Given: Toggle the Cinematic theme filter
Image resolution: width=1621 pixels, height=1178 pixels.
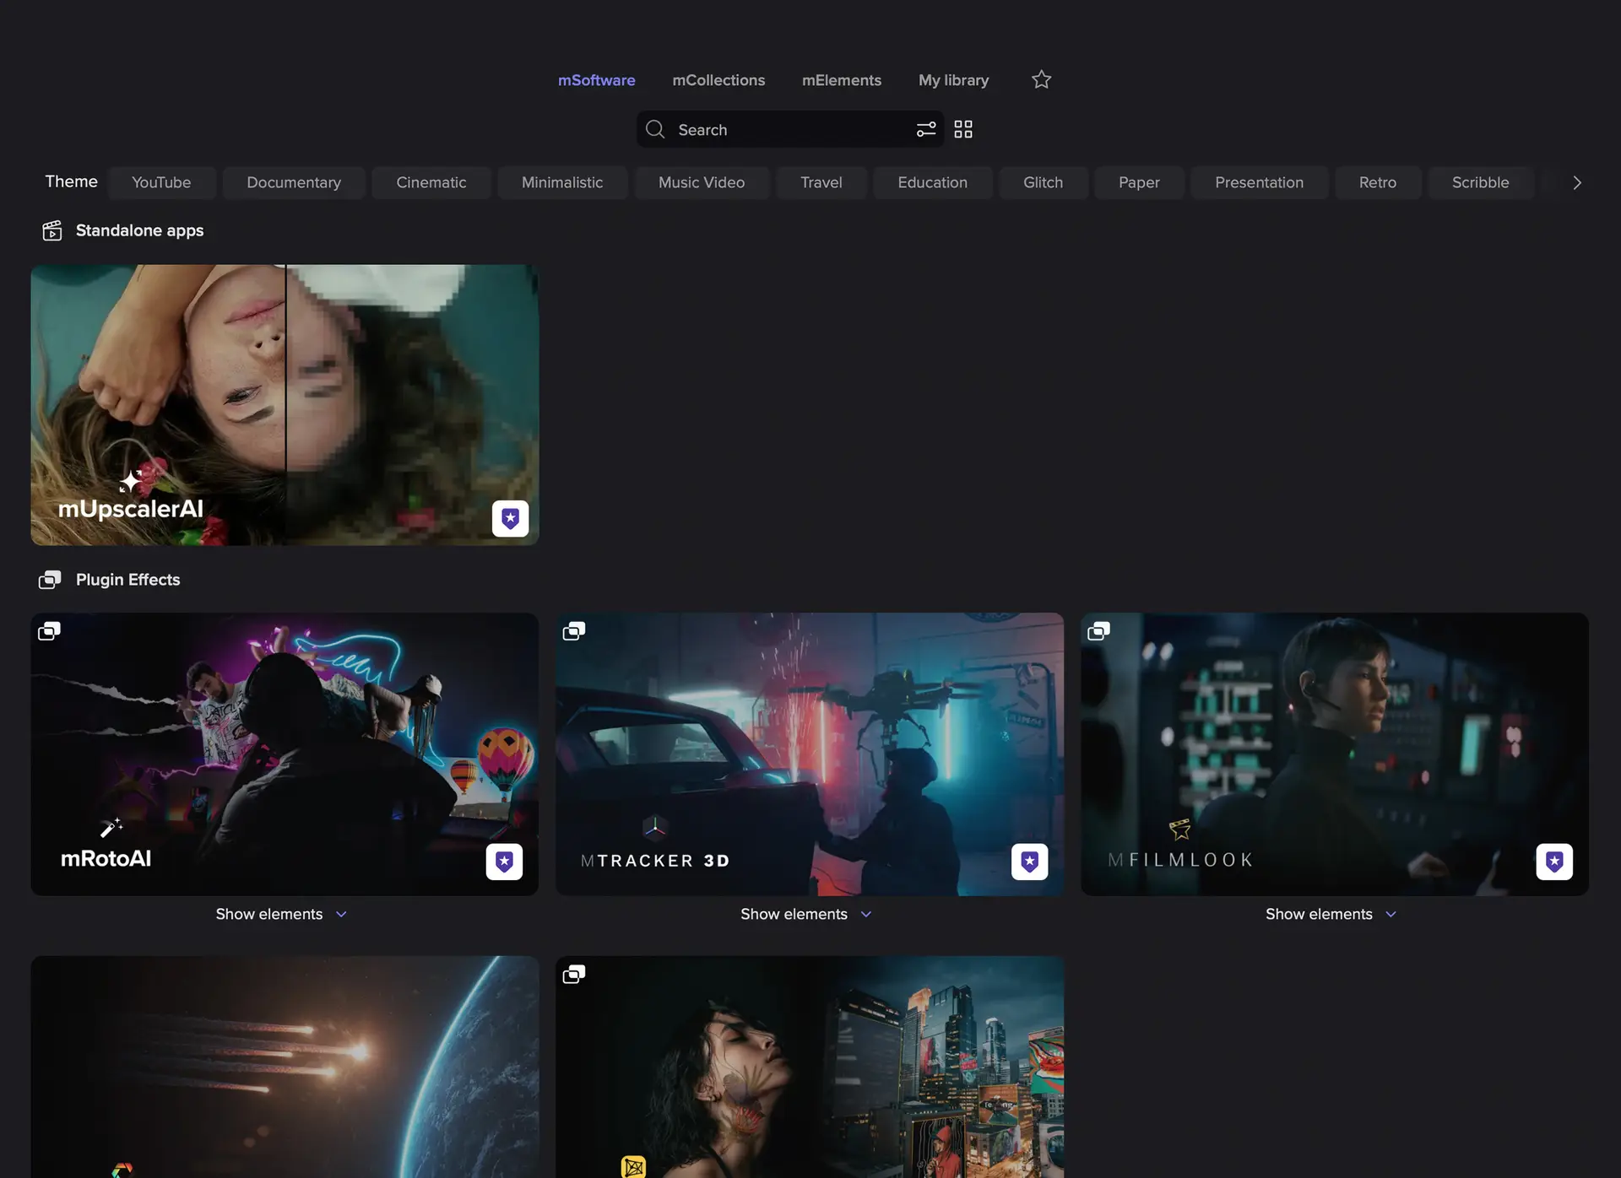Looking at the screenshot, I should tap(431, 182).
